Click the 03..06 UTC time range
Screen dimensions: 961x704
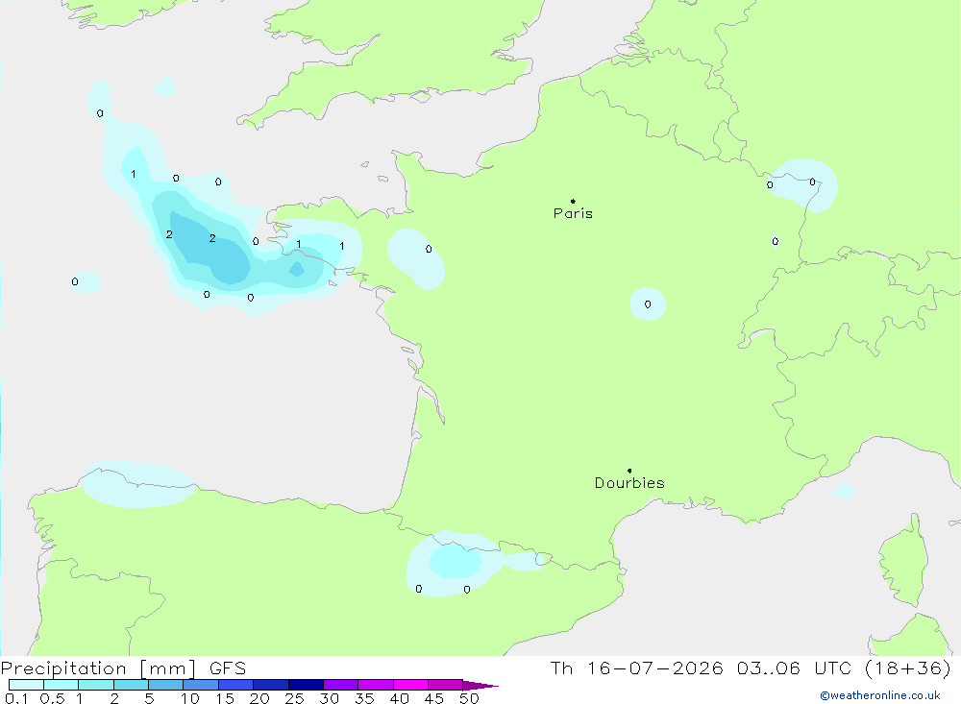795,668
